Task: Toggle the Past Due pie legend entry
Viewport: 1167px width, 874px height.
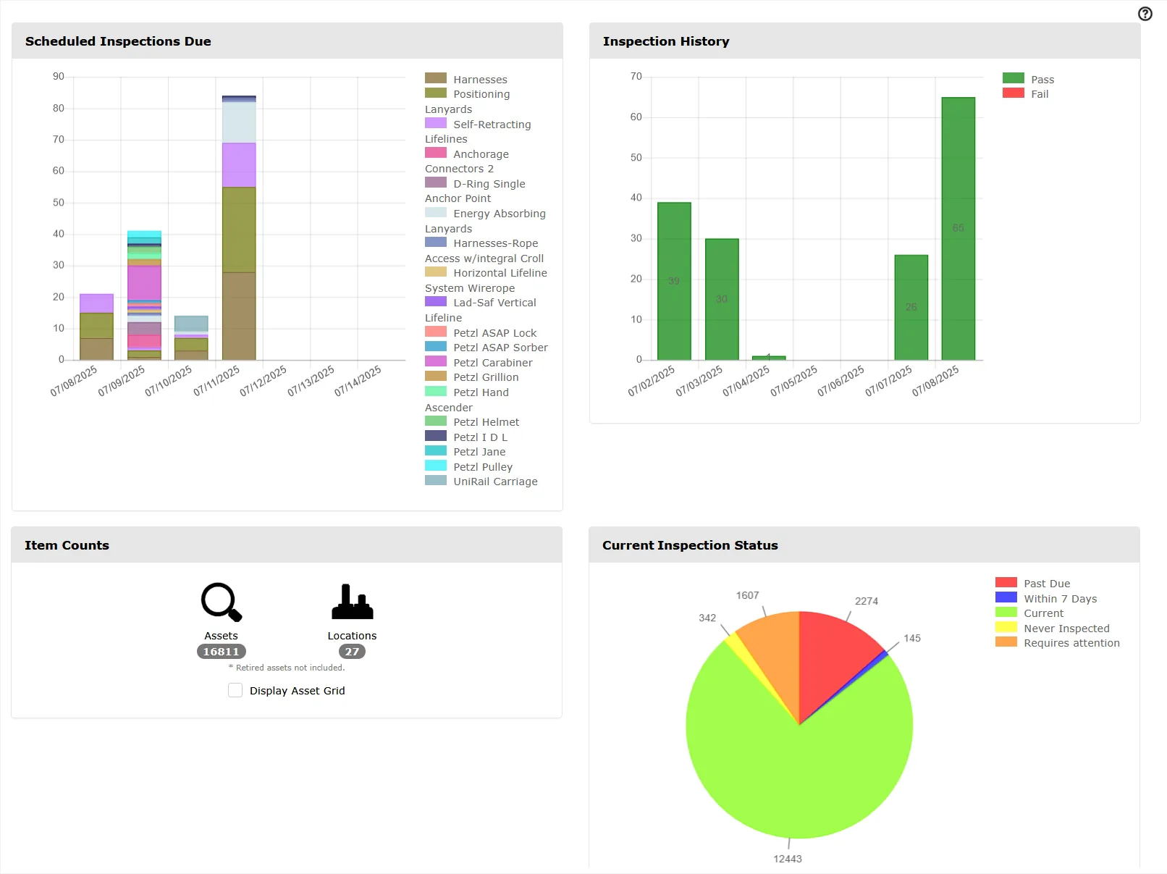Action: (1032, 583)
